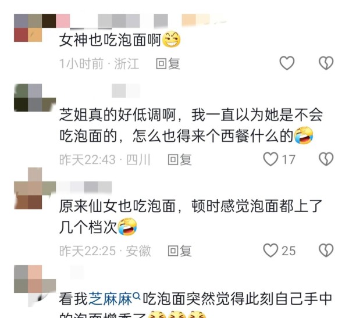Open the 芝麻麻 search keyword link
Screen dimensions: 349x318
pyautogui.click(x=111, y=299)
